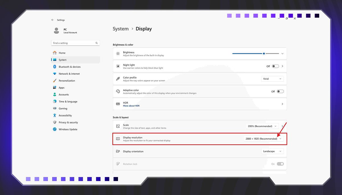The width and height of the screenshot is (342, 195).
Task: Click the Personalization brush icon
Action: pyautogui.click(x=55, y=81)
